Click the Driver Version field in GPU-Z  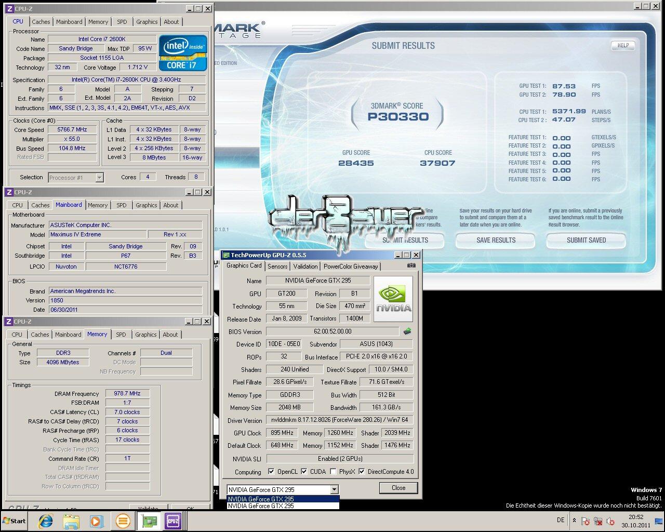[340, 420]
